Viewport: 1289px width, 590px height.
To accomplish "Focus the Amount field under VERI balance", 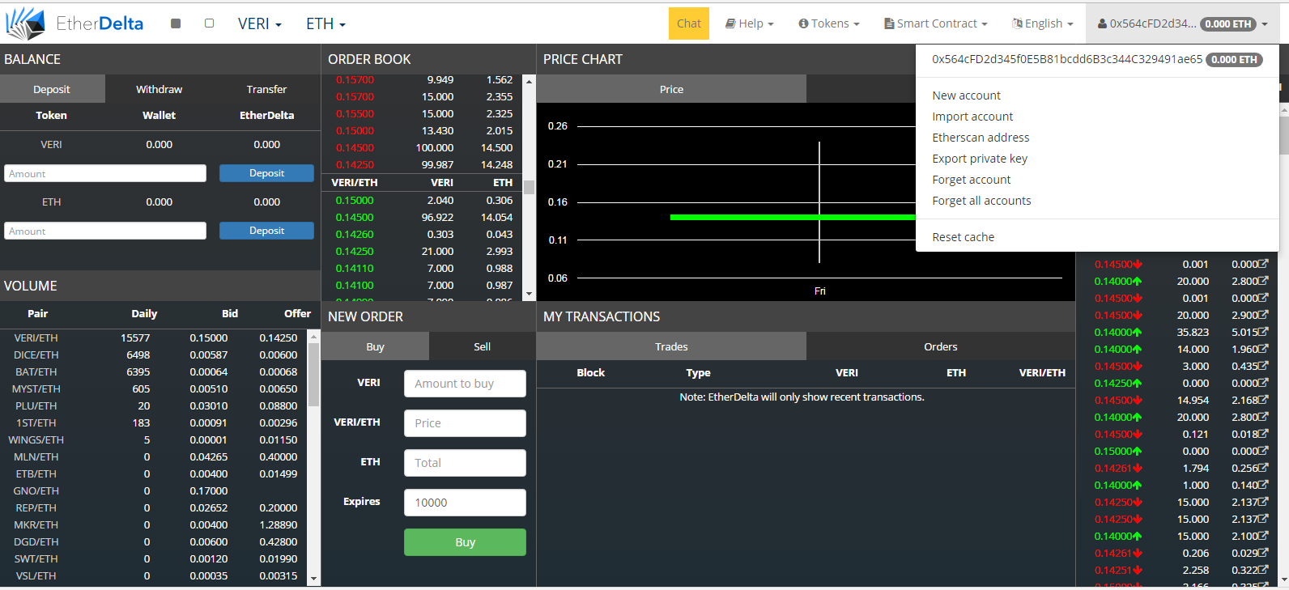I will click(x=105, y=173).
